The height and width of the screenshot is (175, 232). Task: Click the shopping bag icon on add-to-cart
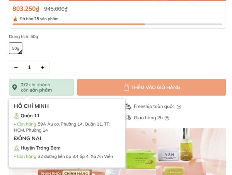(x=126, y=87)
